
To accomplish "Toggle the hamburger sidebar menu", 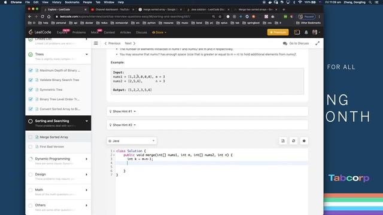I will pyautogui.click(x=96, y=43).
